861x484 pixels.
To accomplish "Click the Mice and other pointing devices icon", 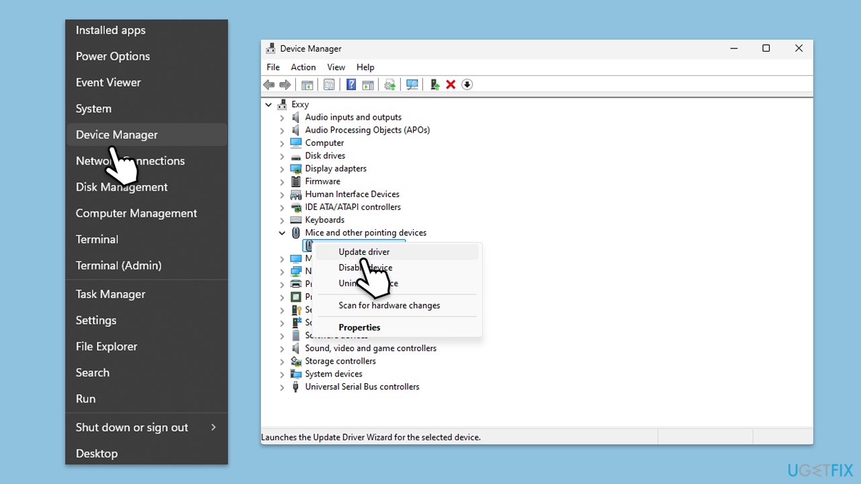I will click(x=296, y=233).
